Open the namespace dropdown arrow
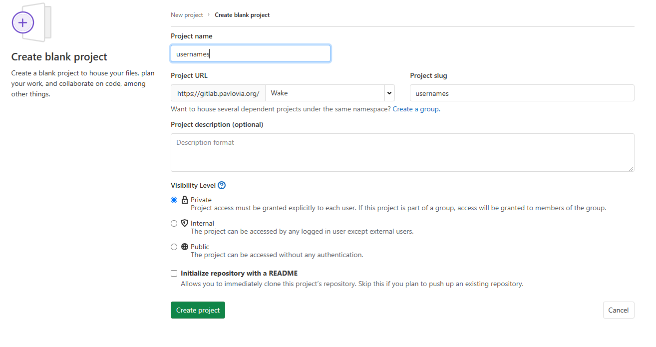This screenshot has height=347, width=656. pyautogui.click(x=389, y=93)
